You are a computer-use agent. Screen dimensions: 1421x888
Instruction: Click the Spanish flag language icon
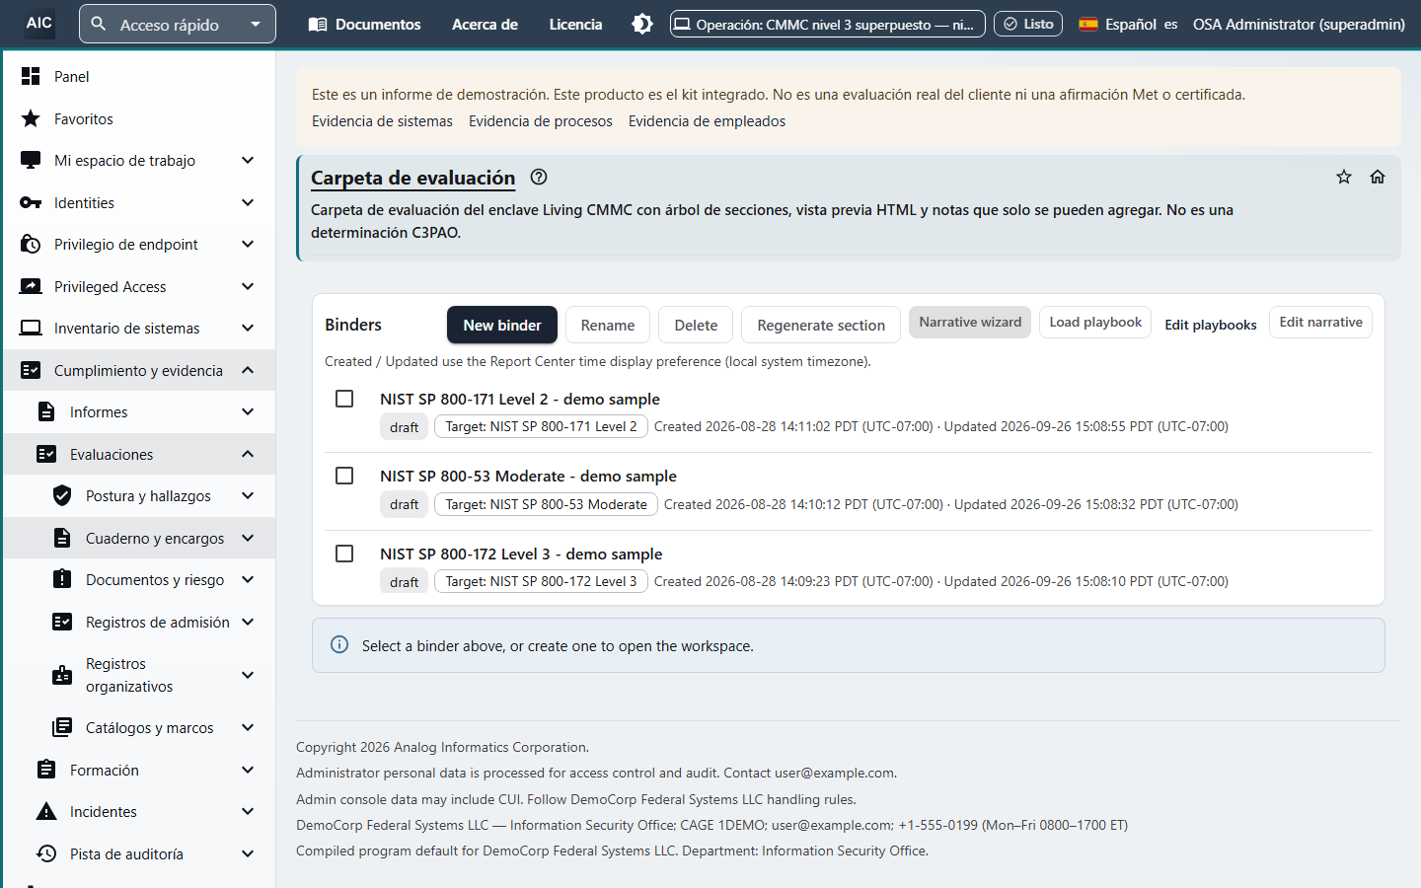[1088, 24]
